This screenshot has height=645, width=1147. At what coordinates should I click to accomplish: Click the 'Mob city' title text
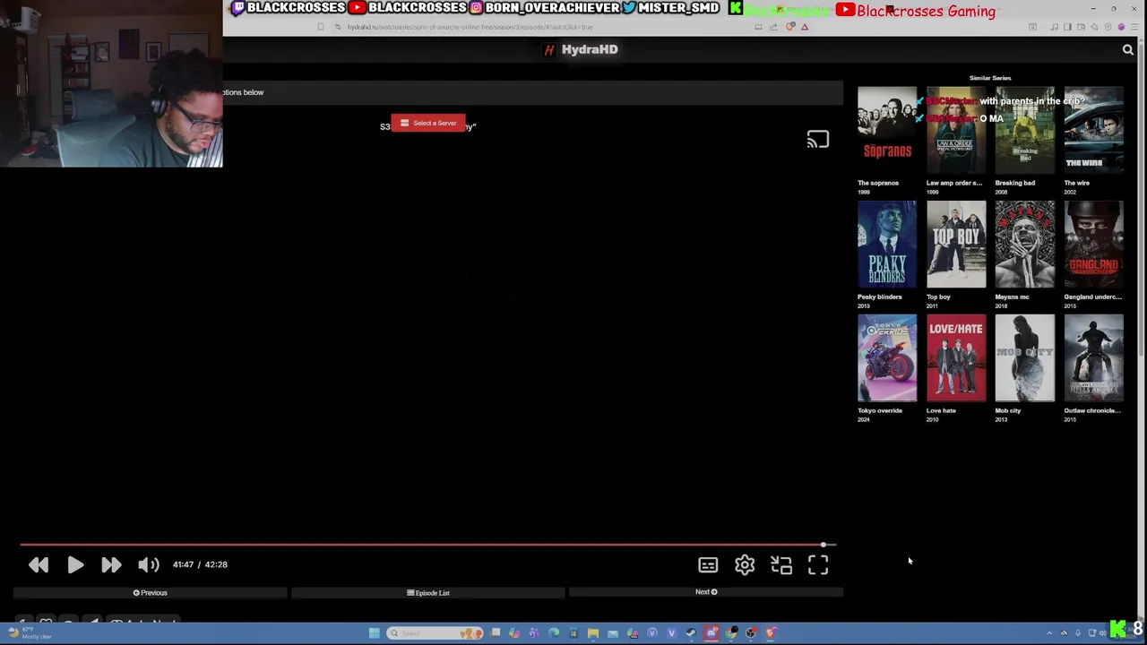[1008, 410]
